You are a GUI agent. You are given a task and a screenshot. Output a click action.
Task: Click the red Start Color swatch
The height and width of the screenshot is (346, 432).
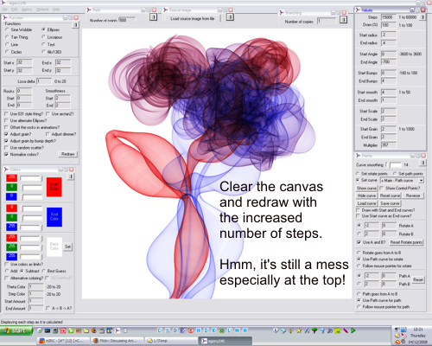click(54, 187)
